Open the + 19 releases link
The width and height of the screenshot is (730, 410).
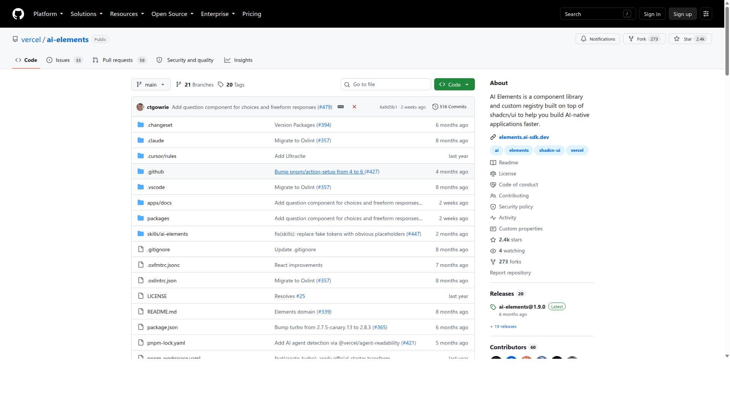tap(503, 327)
